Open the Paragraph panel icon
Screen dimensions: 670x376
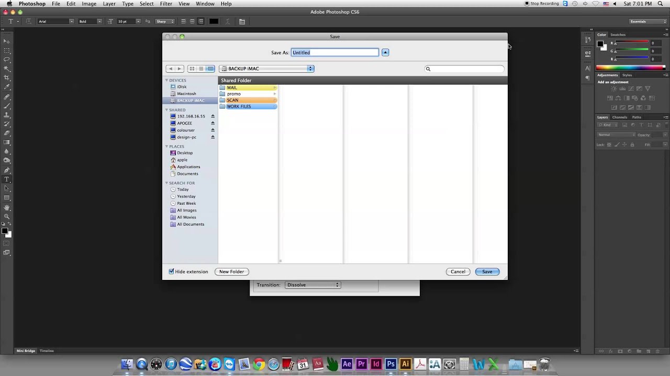tap(588, 78)
